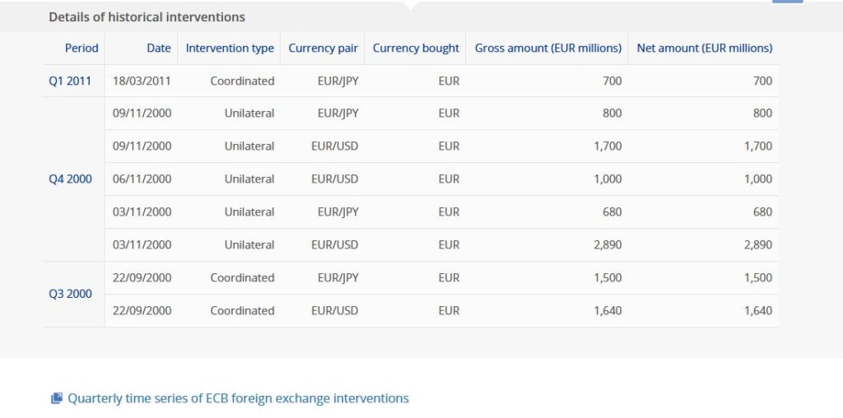Click the data series icon beside Quarterly link
Image resolution: width=843 pixels, height=418 pixels.
pos(57,398)
